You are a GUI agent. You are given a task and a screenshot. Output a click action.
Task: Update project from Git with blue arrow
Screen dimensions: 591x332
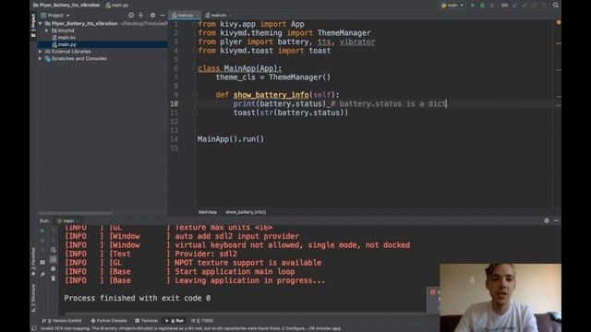coord(515,6)
